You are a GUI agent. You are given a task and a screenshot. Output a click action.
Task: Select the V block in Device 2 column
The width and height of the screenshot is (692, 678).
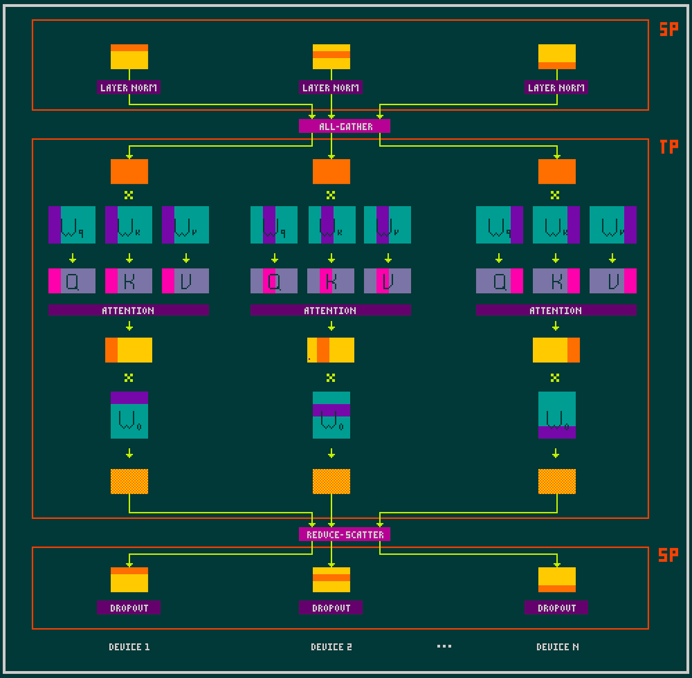(x=388, y=281)
